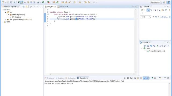Click the Last Edit Location arrow icon
Screen dimensions: 172x96
pos(85,2)
